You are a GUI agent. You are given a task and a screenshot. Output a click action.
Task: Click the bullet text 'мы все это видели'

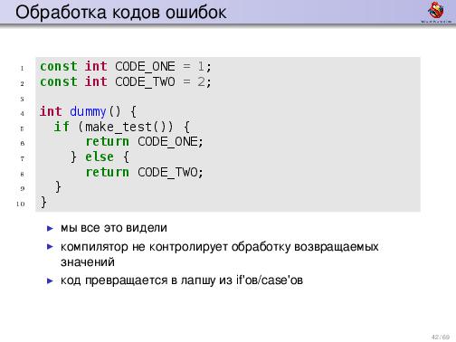(114, 228)
